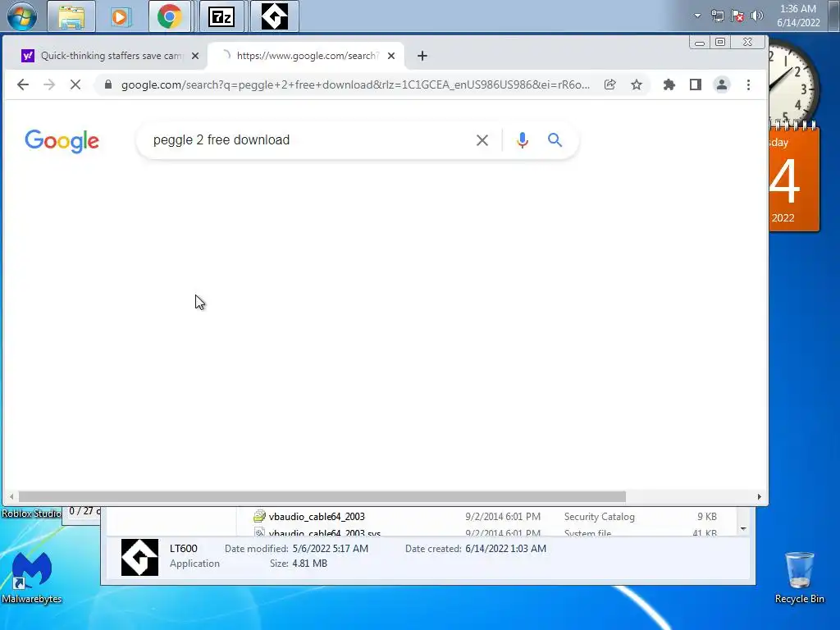Open the taskbar clock showing 1:36 AM
Screen dimensions: 840x630
pos(798,16)
